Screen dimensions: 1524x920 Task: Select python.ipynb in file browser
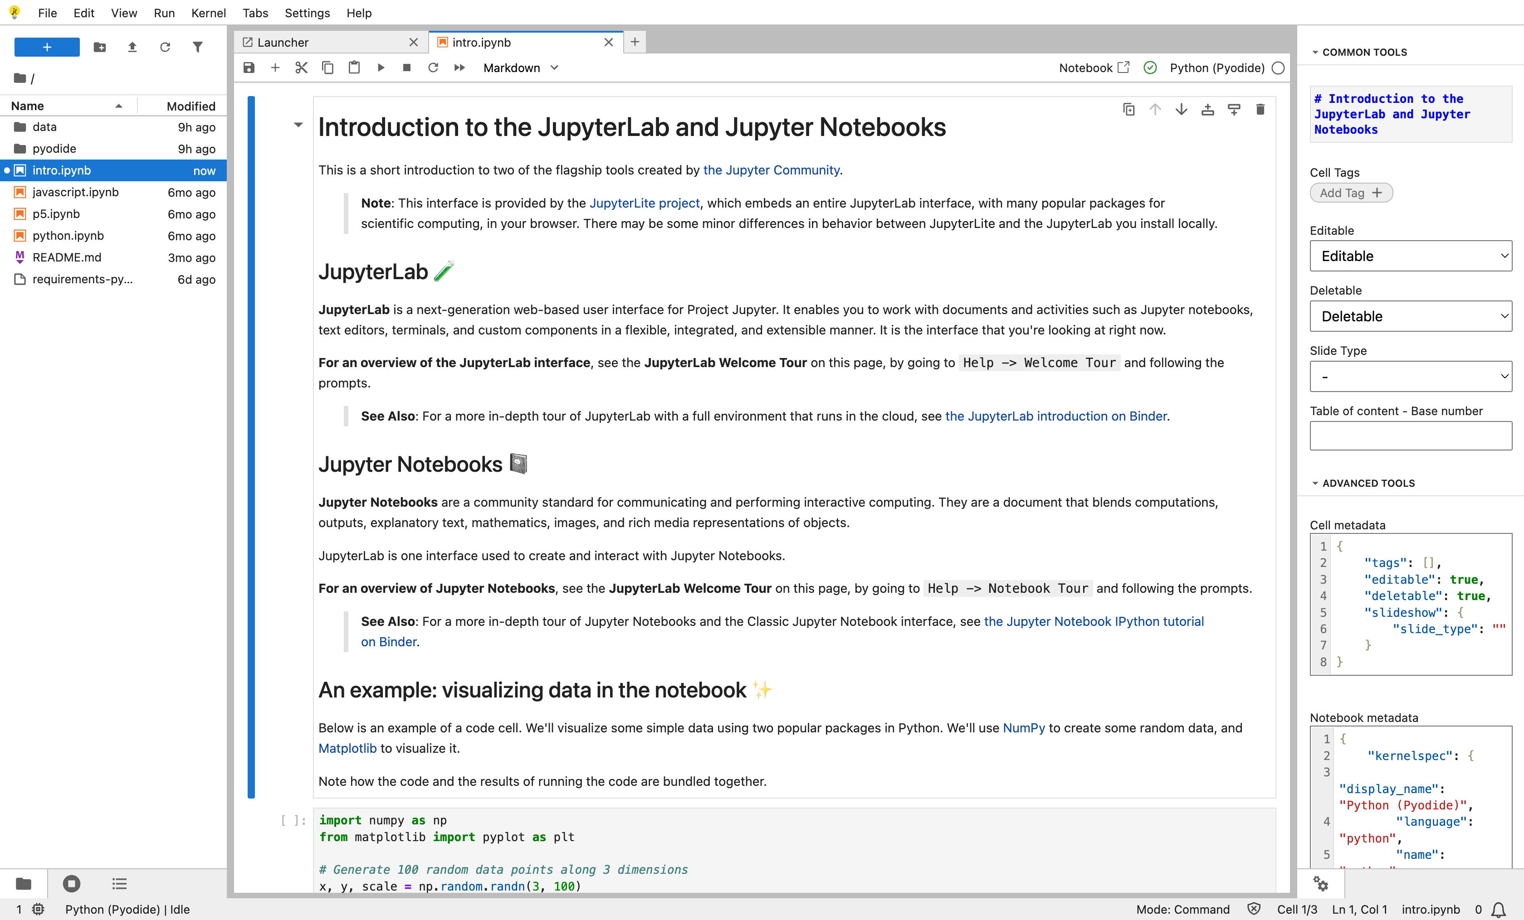[114, 235]
